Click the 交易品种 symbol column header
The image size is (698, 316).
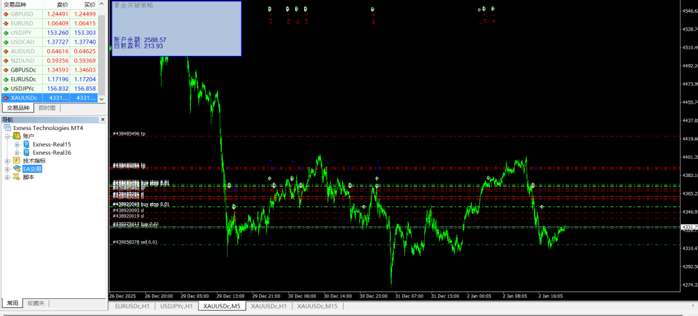click(x=19, y=5)
